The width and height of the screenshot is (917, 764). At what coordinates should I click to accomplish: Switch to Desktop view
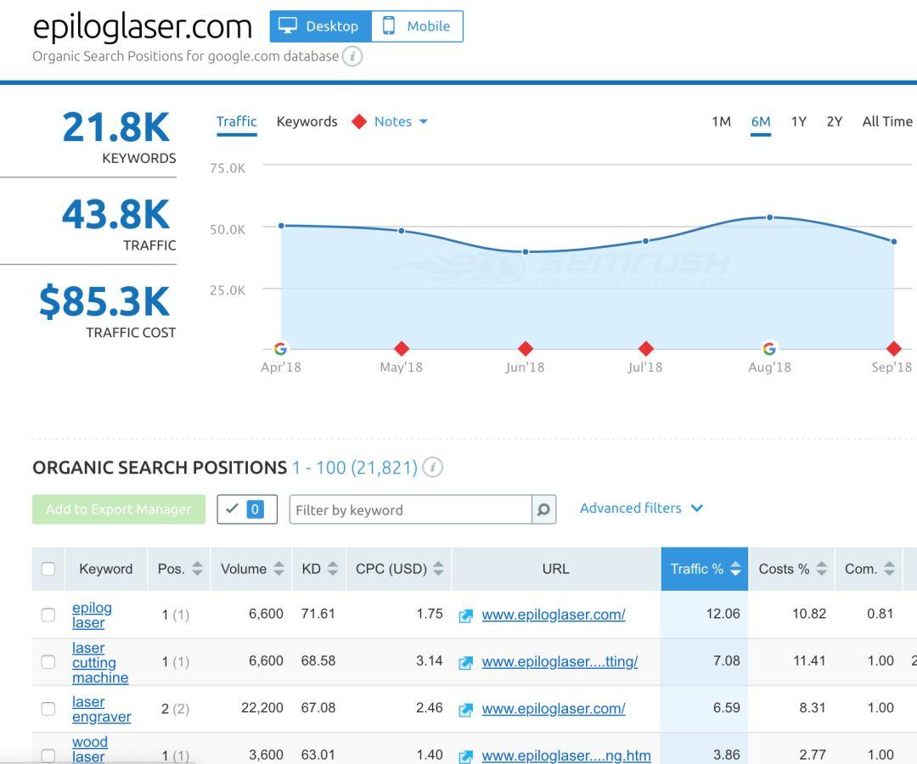[x=320, y=26]
